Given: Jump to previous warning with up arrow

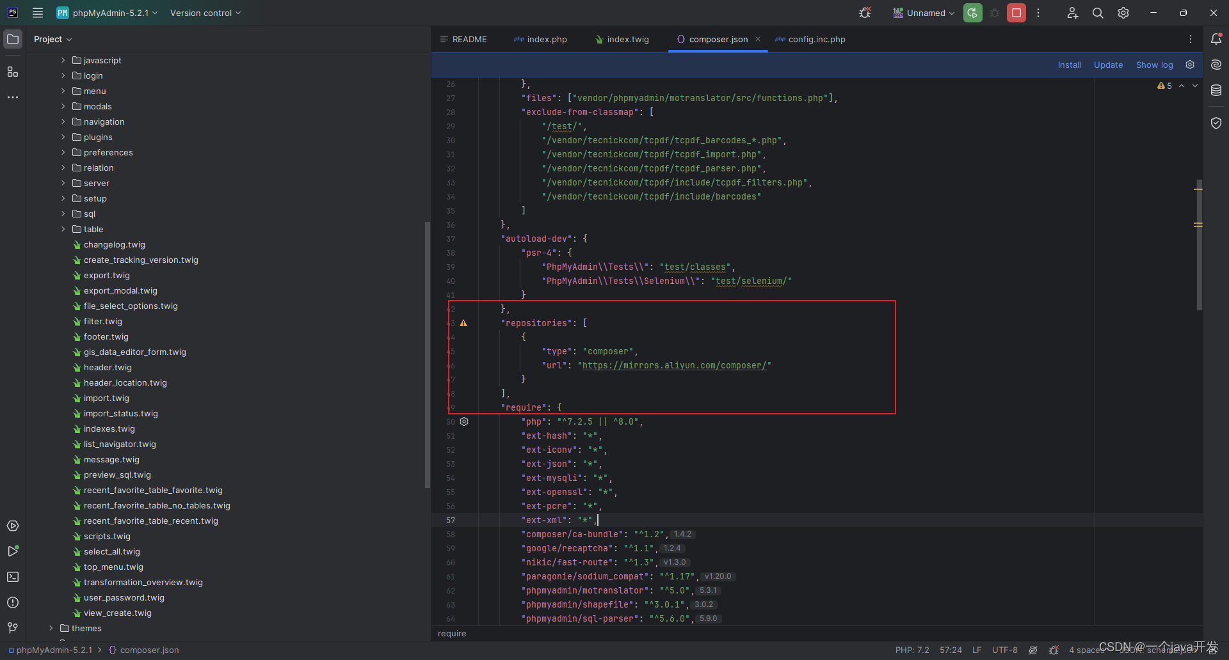Looking at the screenshot, I should pyautogui.click(x=1182, y=86).
